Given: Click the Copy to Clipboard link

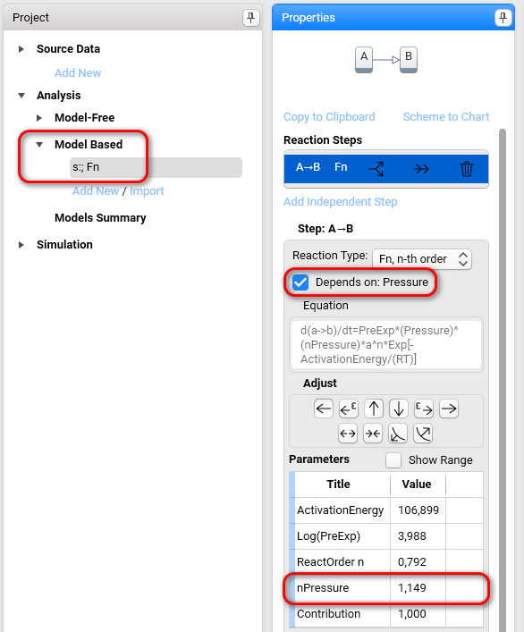Looking at the screenshot, I should point(329,117).
